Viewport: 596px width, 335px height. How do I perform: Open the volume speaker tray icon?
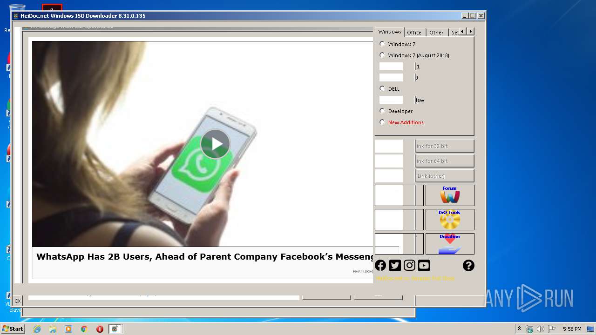541,329
